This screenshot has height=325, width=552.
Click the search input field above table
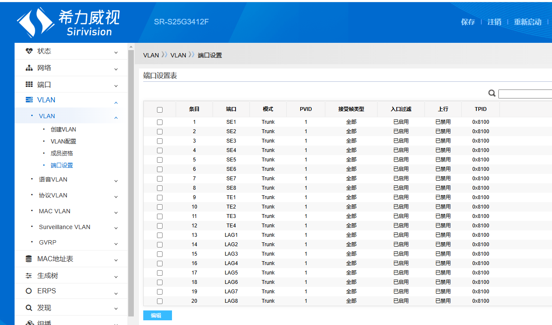pyautogui.click(x=525, y=94)
